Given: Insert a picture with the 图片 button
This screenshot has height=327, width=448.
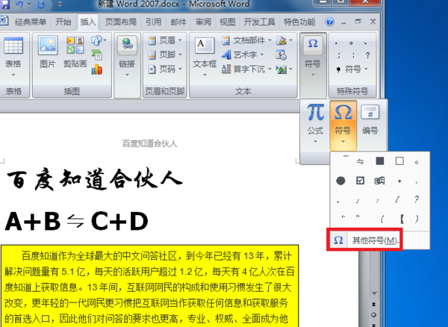Looking at the screenshot, I should coord(48,52).
